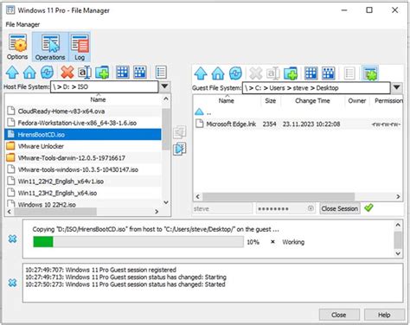The image size is (410, 325).
Task: Go to guest home directory
Action: tap(218, 73)
